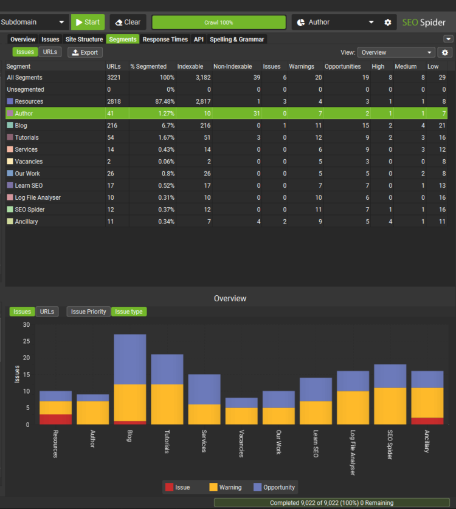Switch chart to Issue Priority
The image size is (456, 509).
pos(88,312)
